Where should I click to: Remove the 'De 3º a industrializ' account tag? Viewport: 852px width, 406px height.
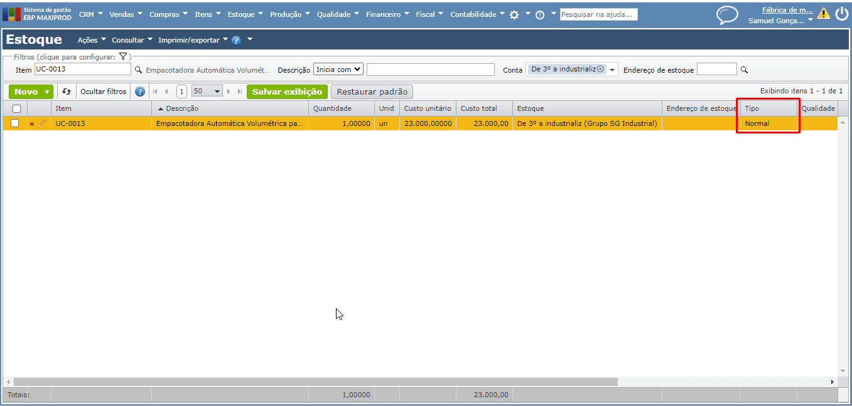(x=600, y=69)
